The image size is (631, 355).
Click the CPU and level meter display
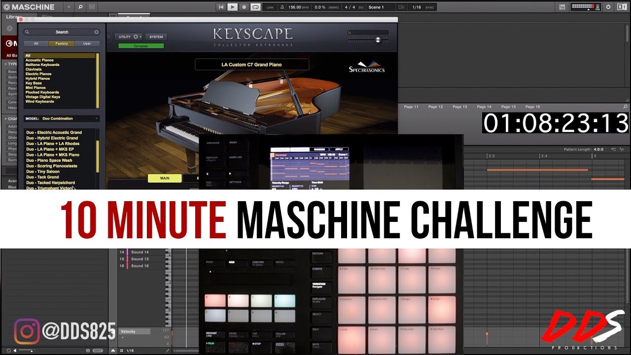coord(586,7)
